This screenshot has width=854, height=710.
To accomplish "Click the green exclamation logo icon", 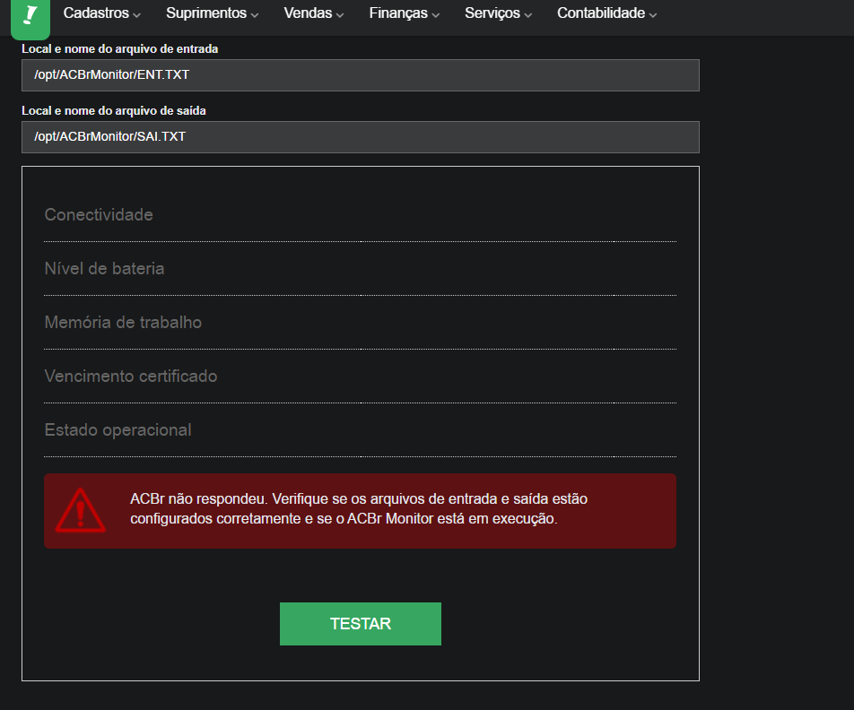I will coord(30,18).
